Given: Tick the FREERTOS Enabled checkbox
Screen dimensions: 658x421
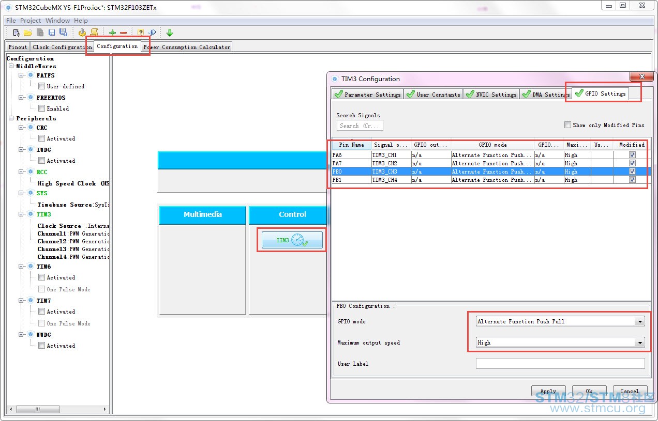Looking at the screenshot, I should coord(42,108).
